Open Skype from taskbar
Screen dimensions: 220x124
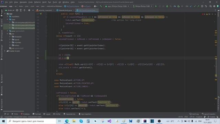[81, 121]
